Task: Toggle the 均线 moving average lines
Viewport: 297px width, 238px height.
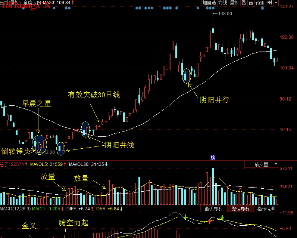Action: tap(222, 3)
